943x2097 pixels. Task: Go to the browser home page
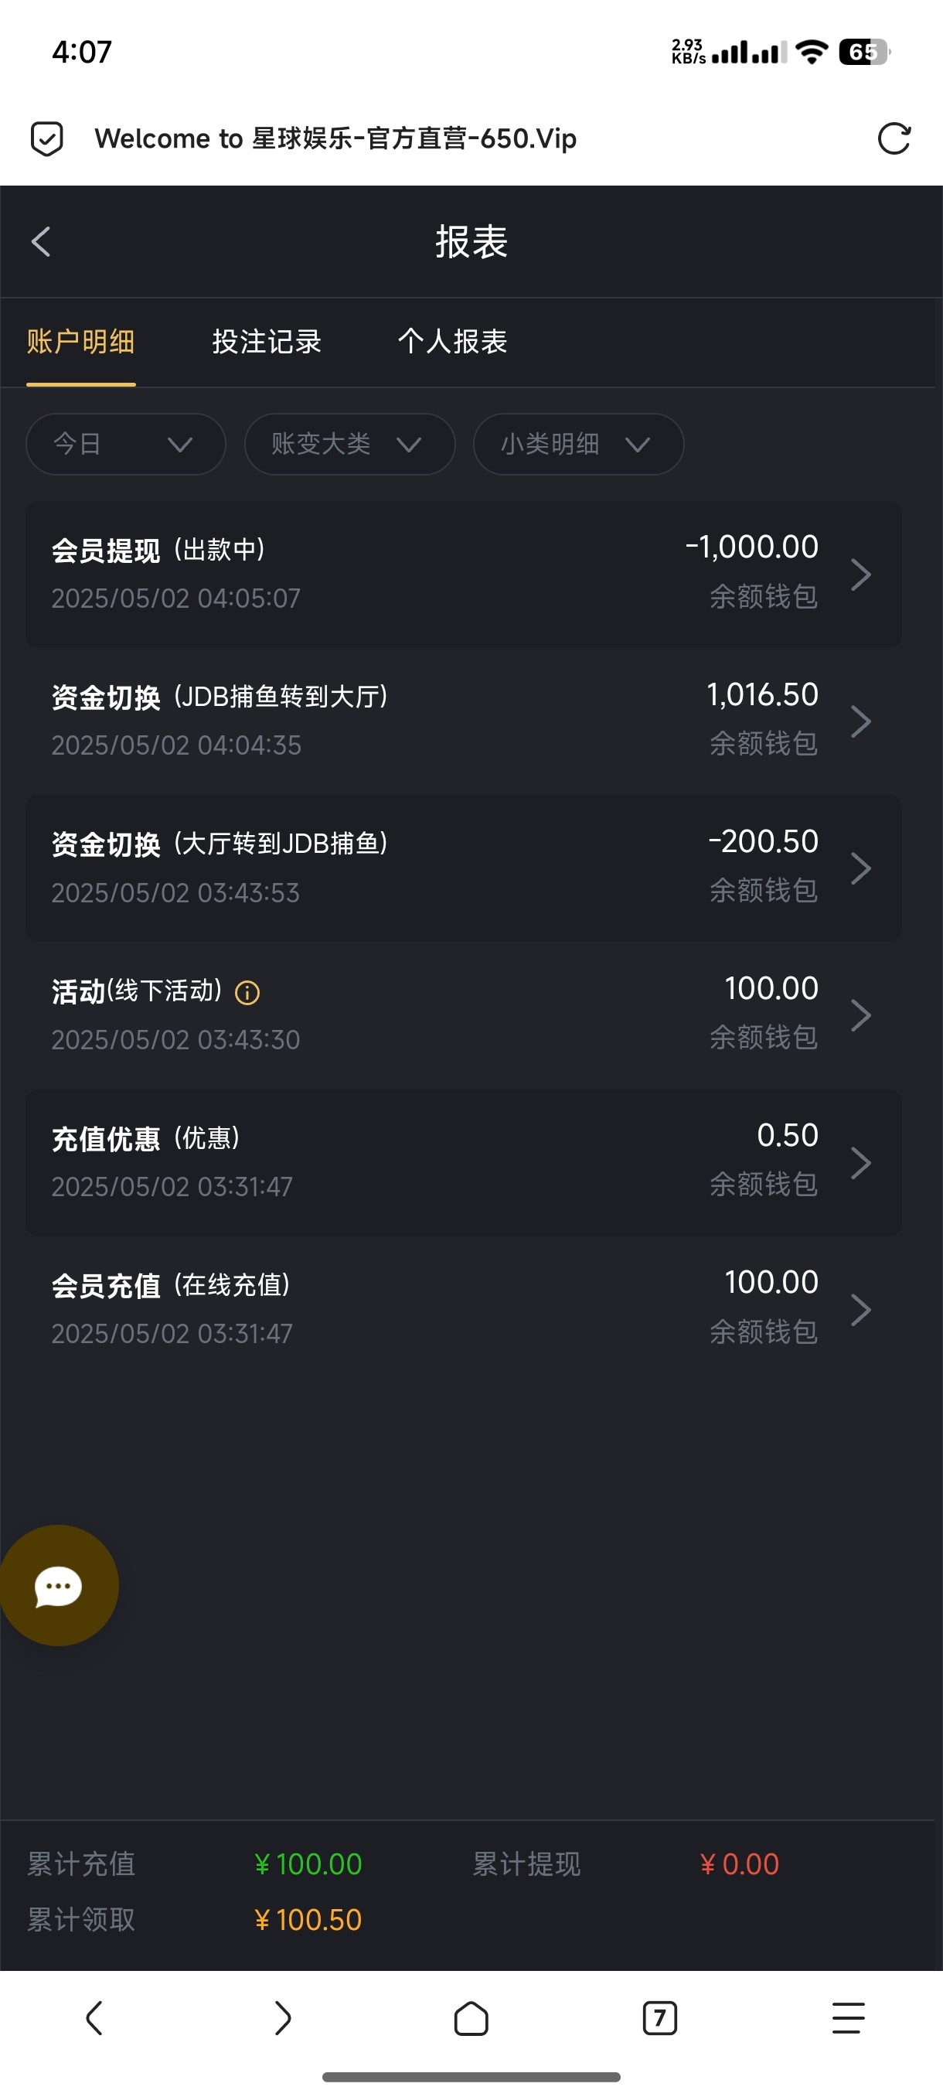[x=471, y=2018]
